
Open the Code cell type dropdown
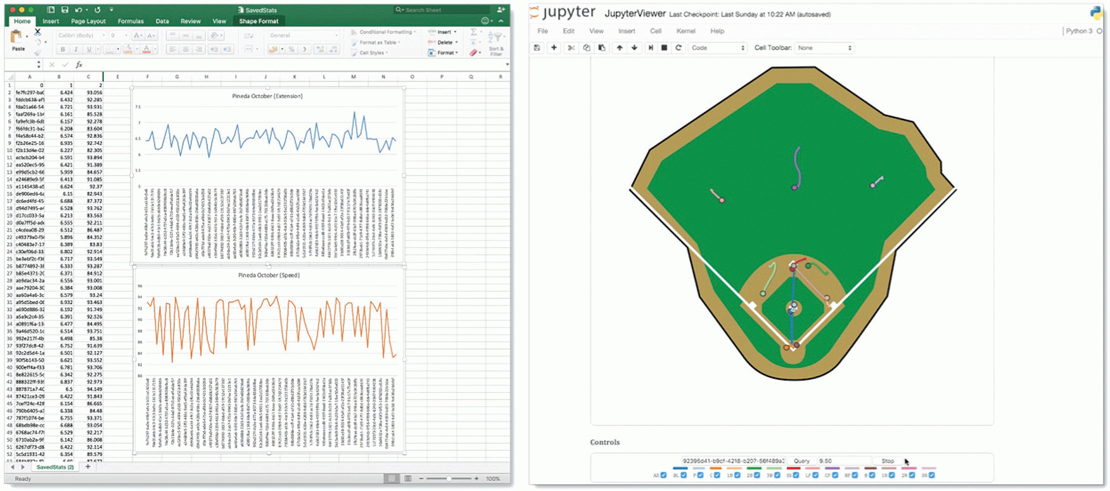718,48
